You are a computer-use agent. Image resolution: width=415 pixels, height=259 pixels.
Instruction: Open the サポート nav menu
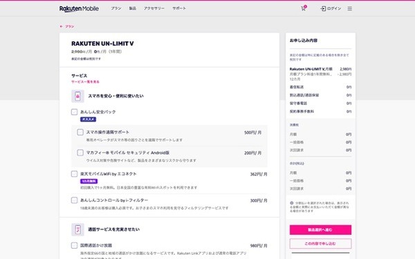click(x=179, y=8)
